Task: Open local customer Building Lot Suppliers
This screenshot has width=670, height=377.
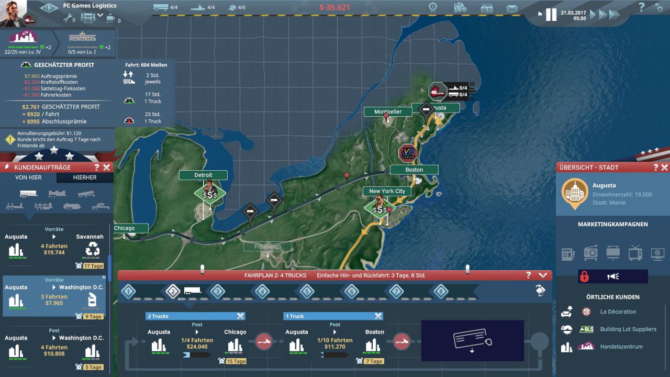Action: 609,329
